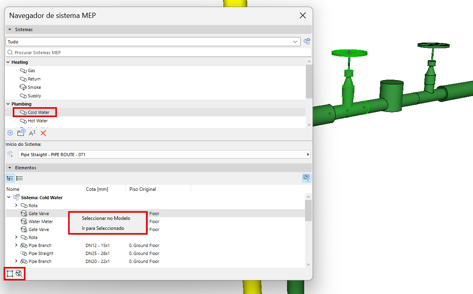Click the system icon beside Tudo dropdown
Image resolution: width=473 pixels, height=294 pixels.
(x=307, y=42)
